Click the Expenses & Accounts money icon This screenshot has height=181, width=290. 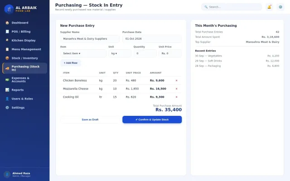7,80
